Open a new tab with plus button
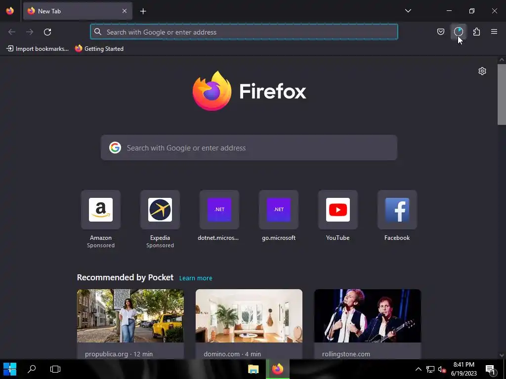This screenshot has height=379, width=506. coord(143,11)
